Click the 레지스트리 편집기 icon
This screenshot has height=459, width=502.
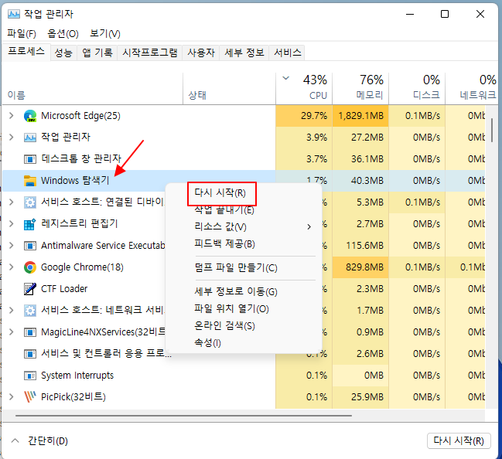[30, 224]
